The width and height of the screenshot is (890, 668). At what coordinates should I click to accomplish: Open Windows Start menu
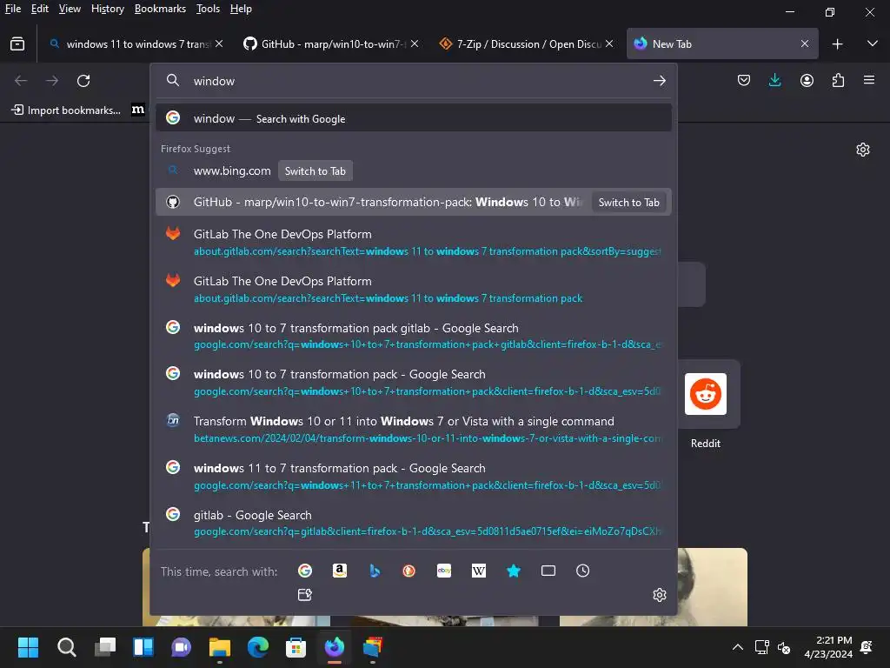point(28,647)
